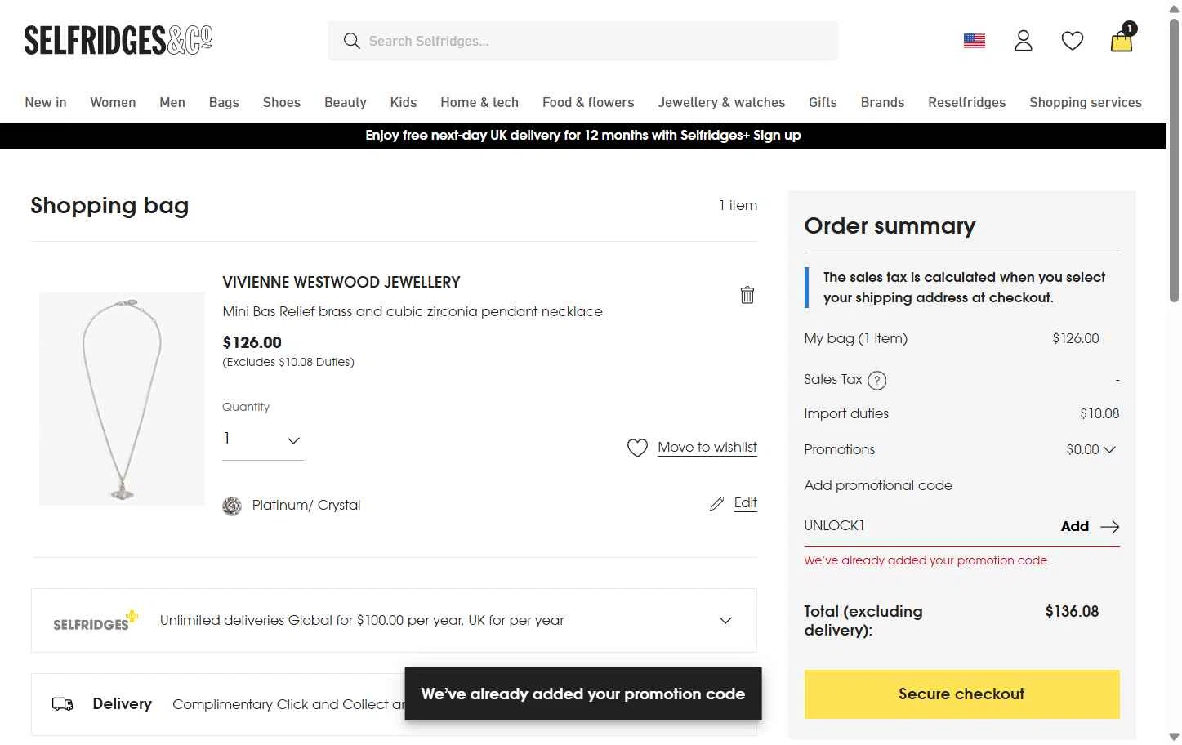Image resolution: width=1182 pixels, height=745 pixels.
Task: Open the Food & flowers menu
Action: (588, 102)
